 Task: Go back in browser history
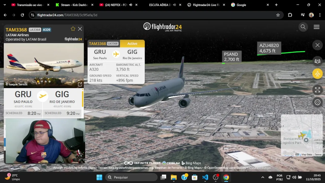point(5,15)
